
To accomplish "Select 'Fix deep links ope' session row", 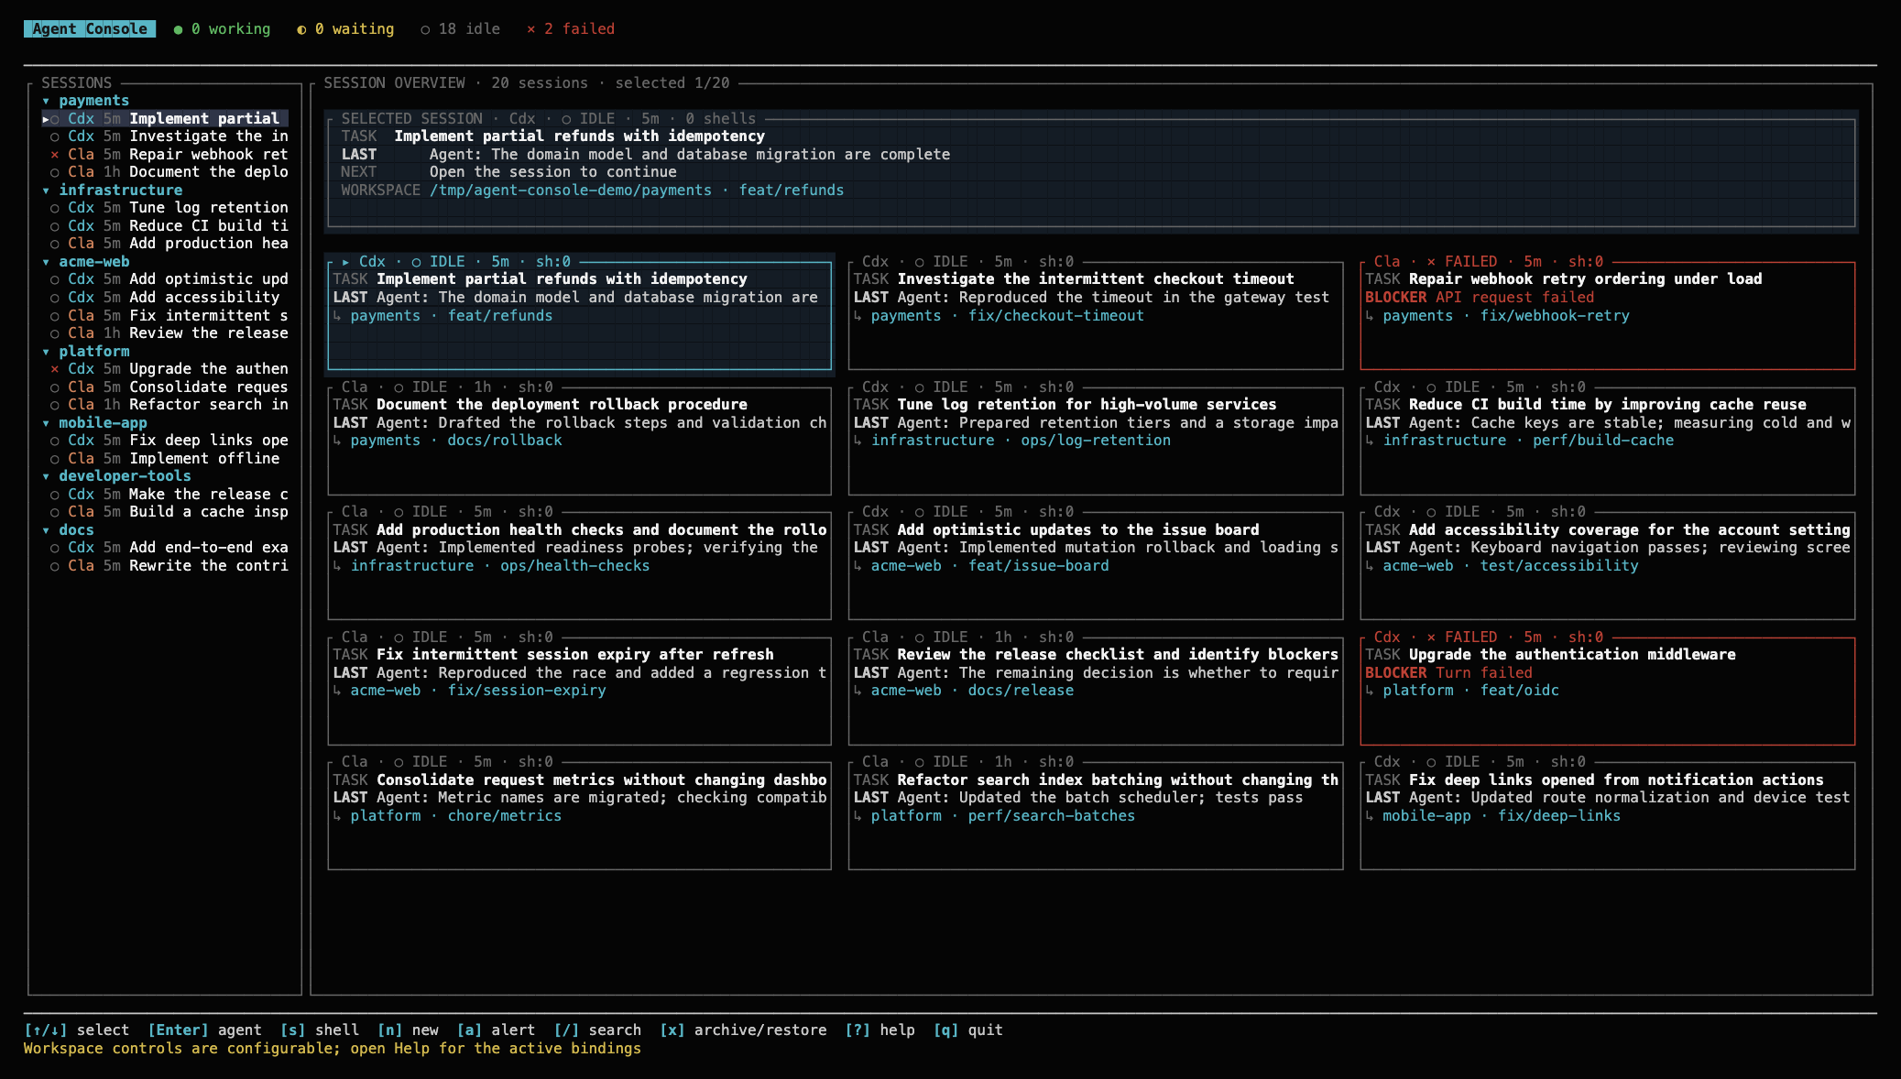I will (x=165, y=441).
